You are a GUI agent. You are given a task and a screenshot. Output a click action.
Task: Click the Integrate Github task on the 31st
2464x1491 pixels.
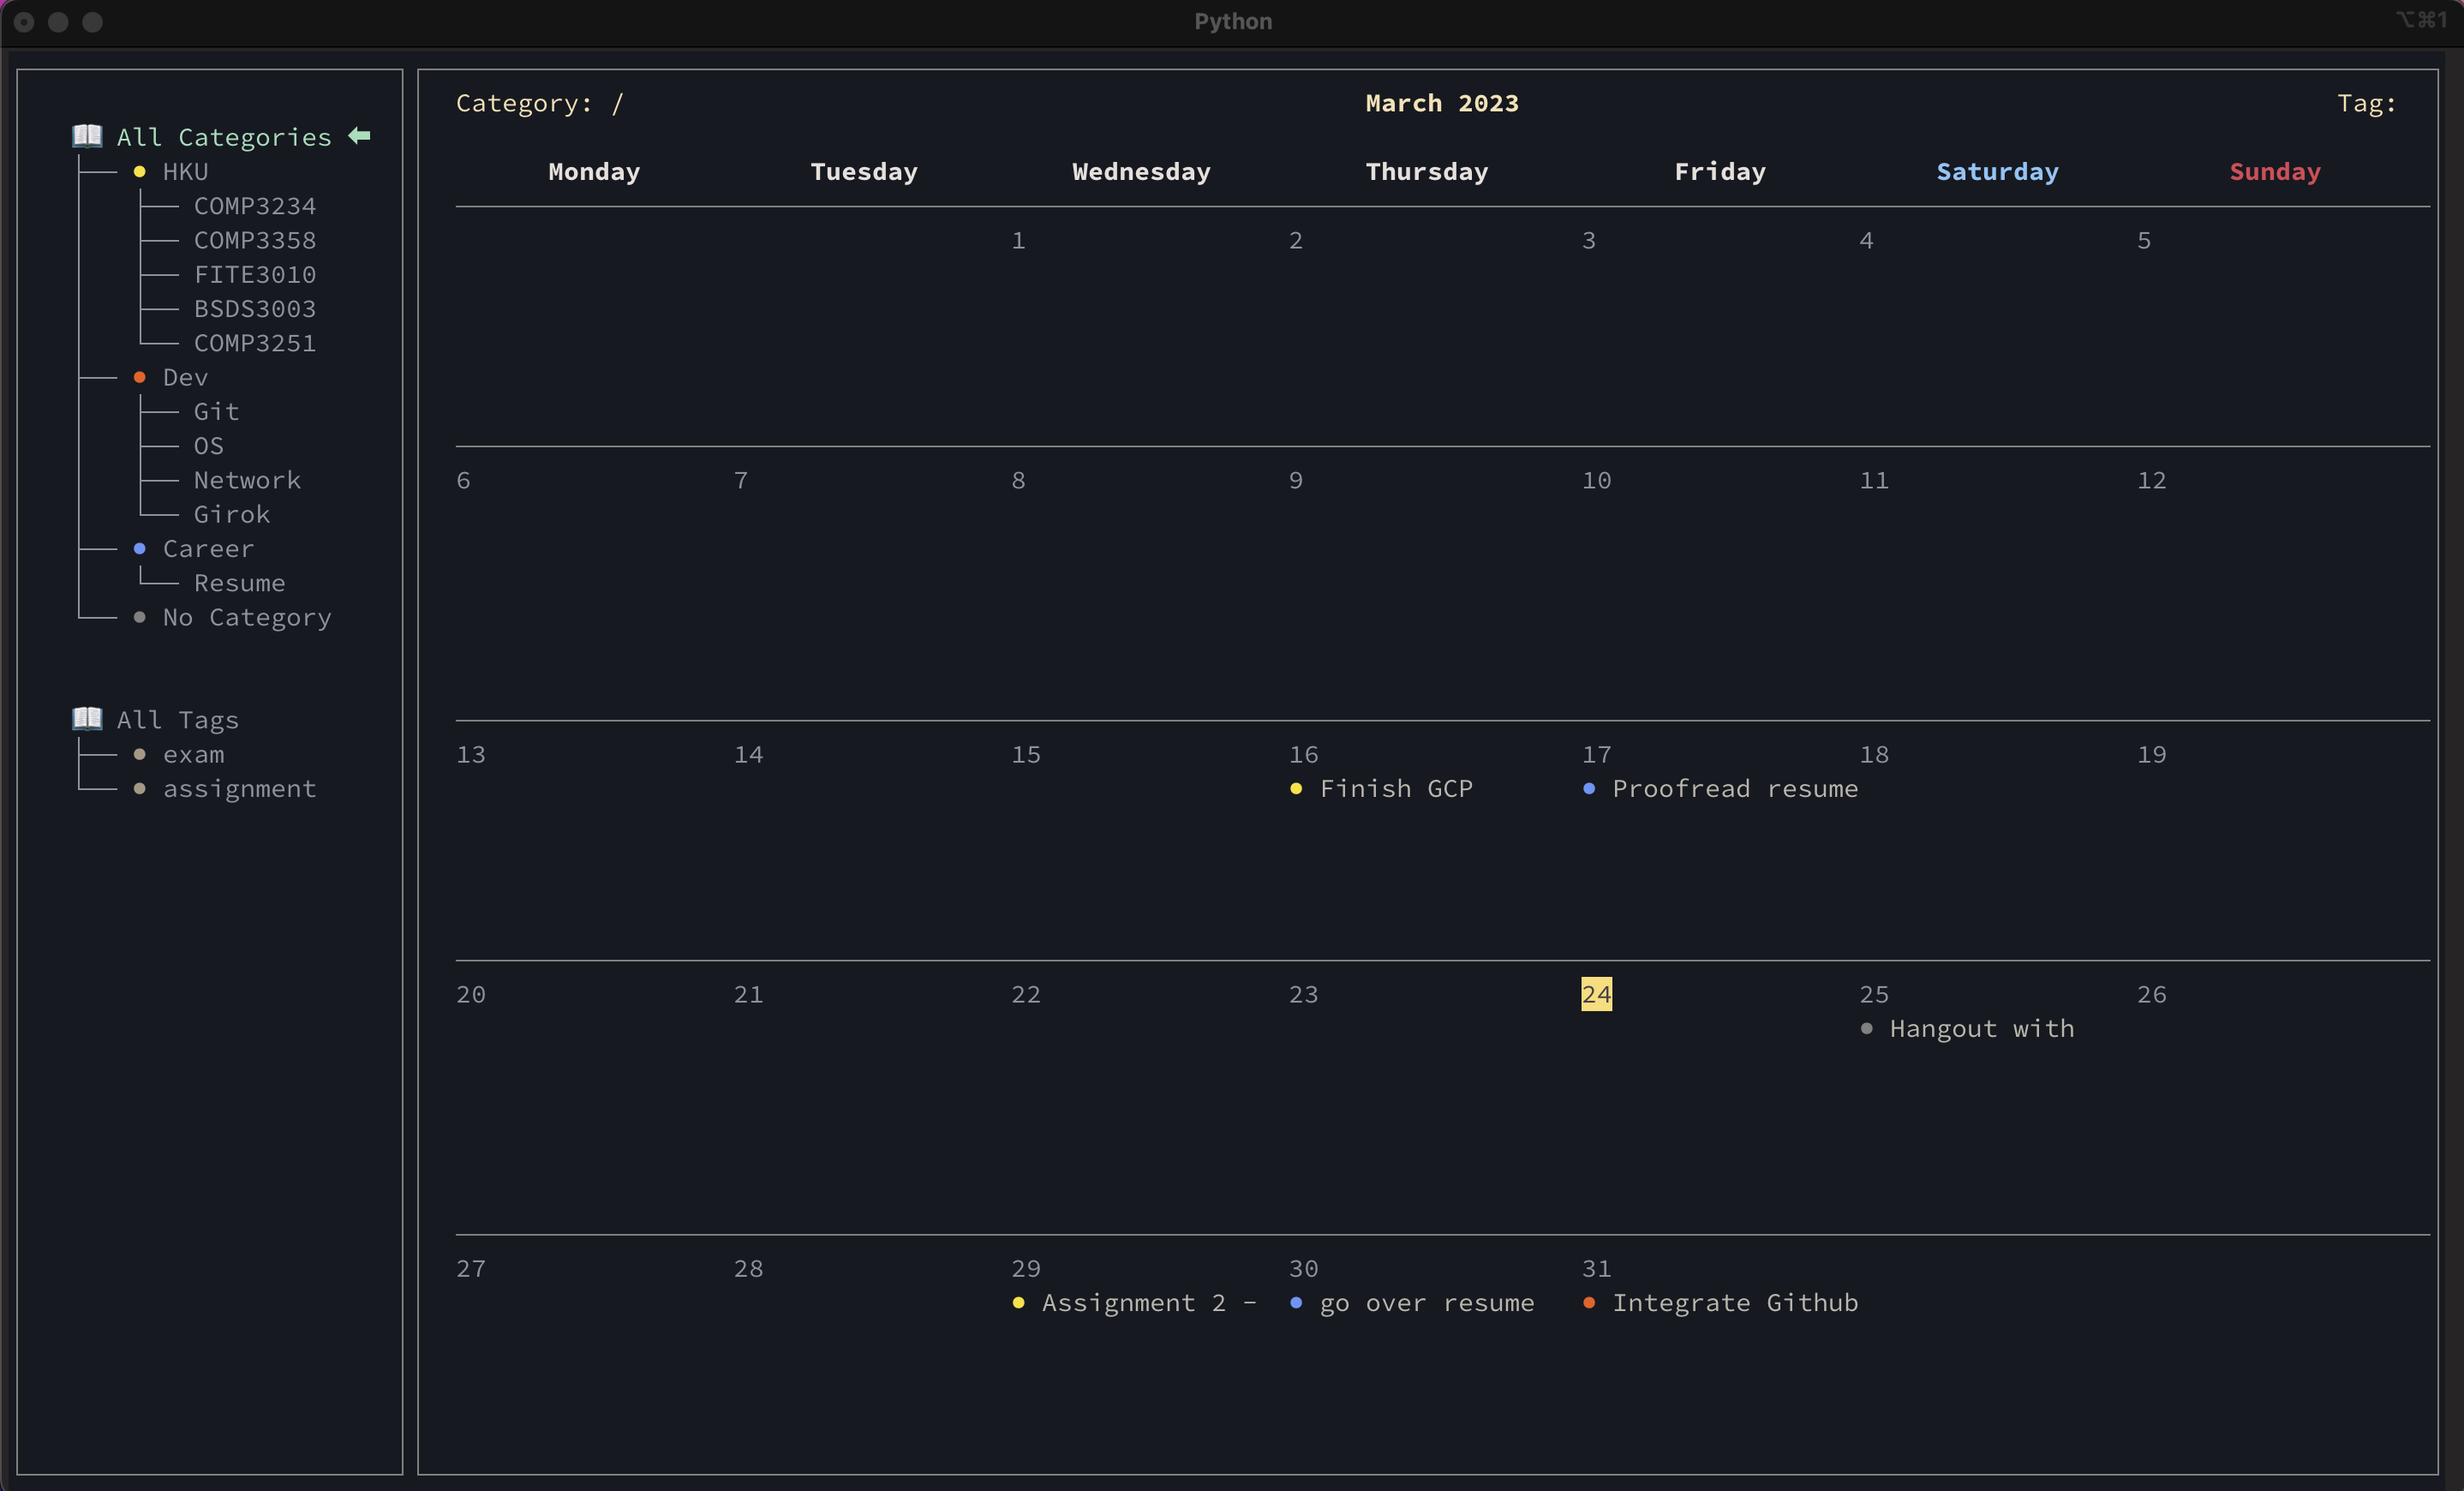click(1734, 1303)
